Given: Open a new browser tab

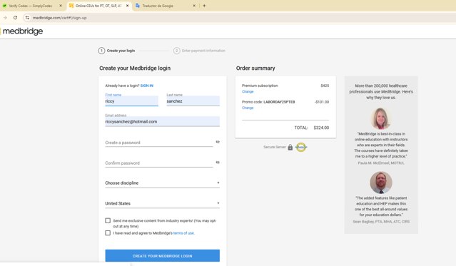Looking at the screenshot, I should click(x=204, y=6).
